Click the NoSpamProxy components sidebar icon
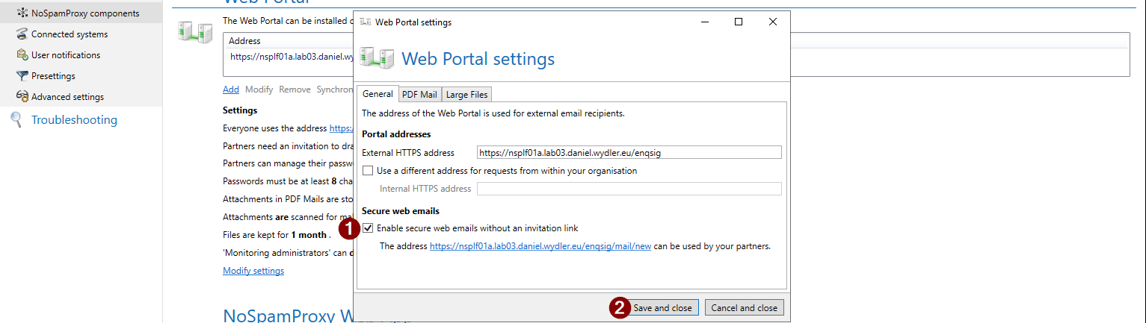This screenshot has width=1146, height=323. pyautogui.click(x=22, y=13)
